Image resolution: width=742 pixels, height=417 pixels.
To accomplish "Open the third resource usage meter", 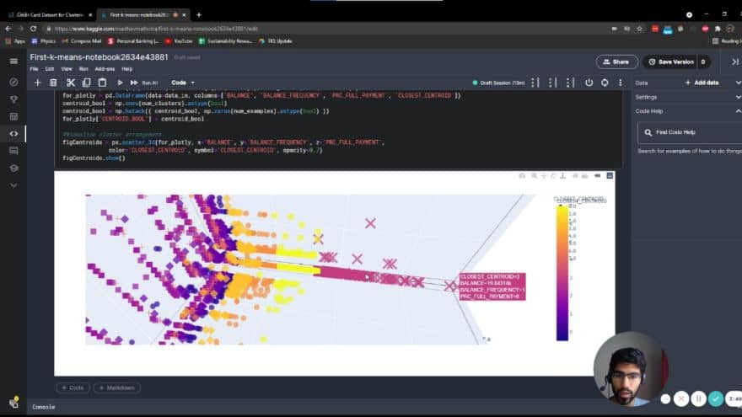I will coord(570,83).
